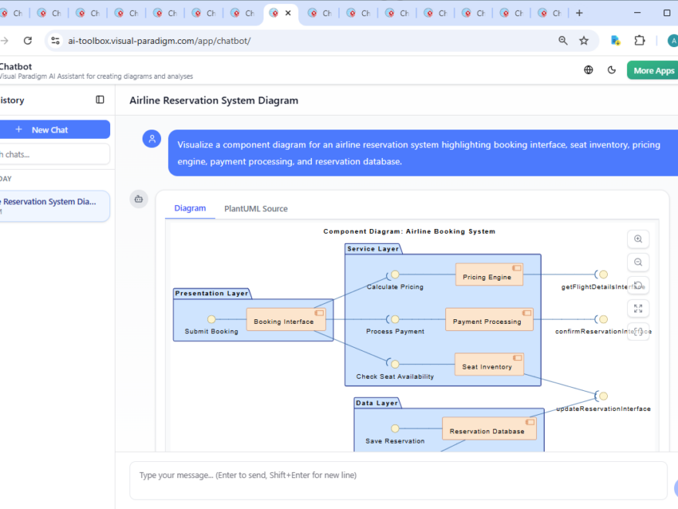
Task: Click the message input field
Action: click(385, 474)
